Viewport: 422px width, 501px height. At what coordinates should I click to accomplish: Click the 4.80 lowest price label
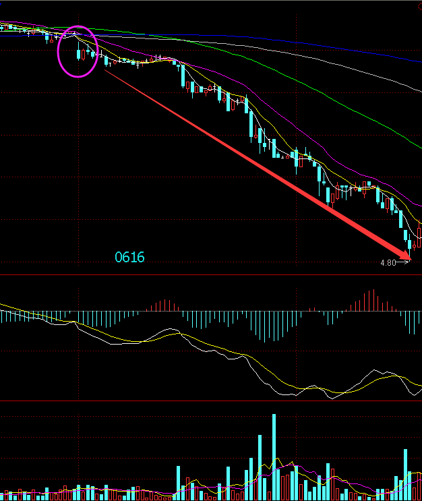coord(388,263)
